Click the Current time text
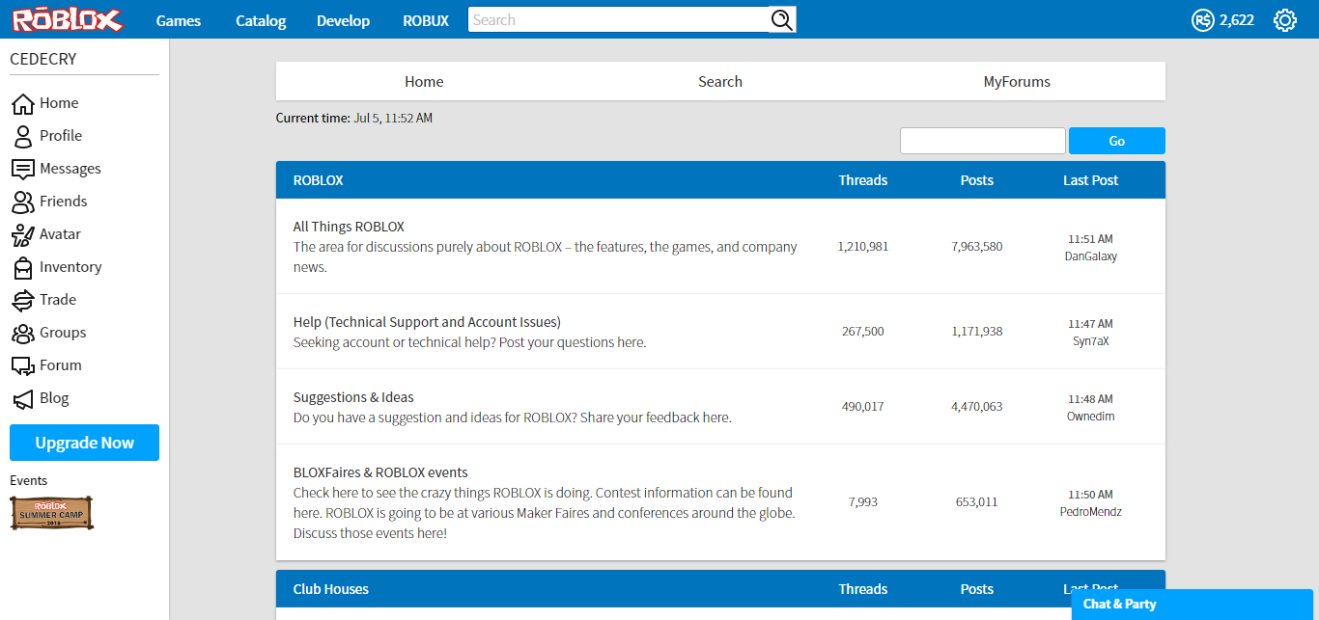 [x=354, y=119]
